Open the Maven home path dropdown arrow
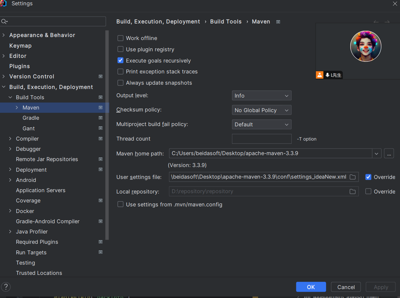Image resolution: width=400 pixels, height=298 pixels. [x=376, y=153]
